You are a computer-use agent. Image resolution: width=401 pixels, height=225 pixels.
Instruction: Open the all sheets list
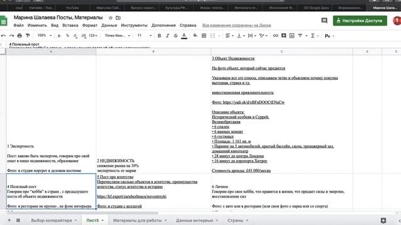tap(18, 220)
